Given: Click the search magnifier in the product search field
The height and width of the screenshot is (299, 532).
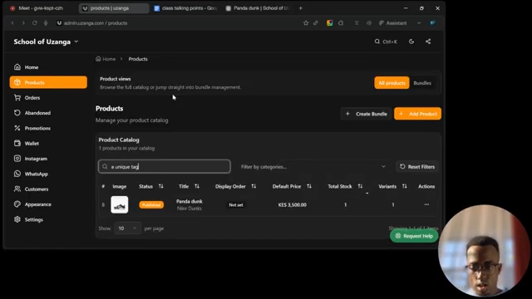Looking at the screenshot, I should [x=105, y=166].
